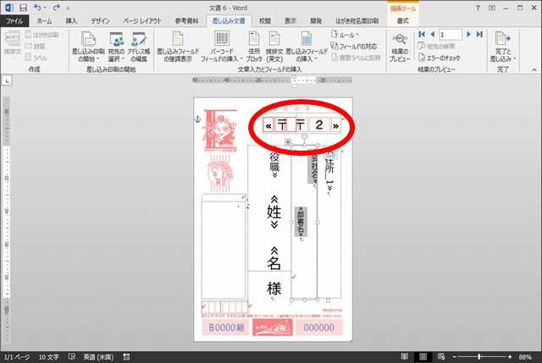
Task: Open バーコード フィールドの挿入 dropdown
Action: [x=222, y=47]
